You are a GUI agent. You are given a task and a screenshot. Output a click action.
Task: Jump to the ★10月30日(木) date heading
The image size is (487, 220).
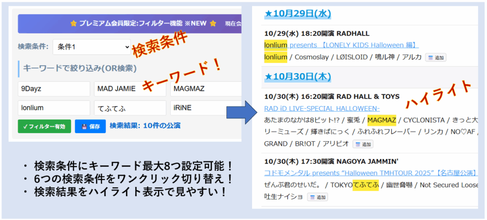[297, 76]
